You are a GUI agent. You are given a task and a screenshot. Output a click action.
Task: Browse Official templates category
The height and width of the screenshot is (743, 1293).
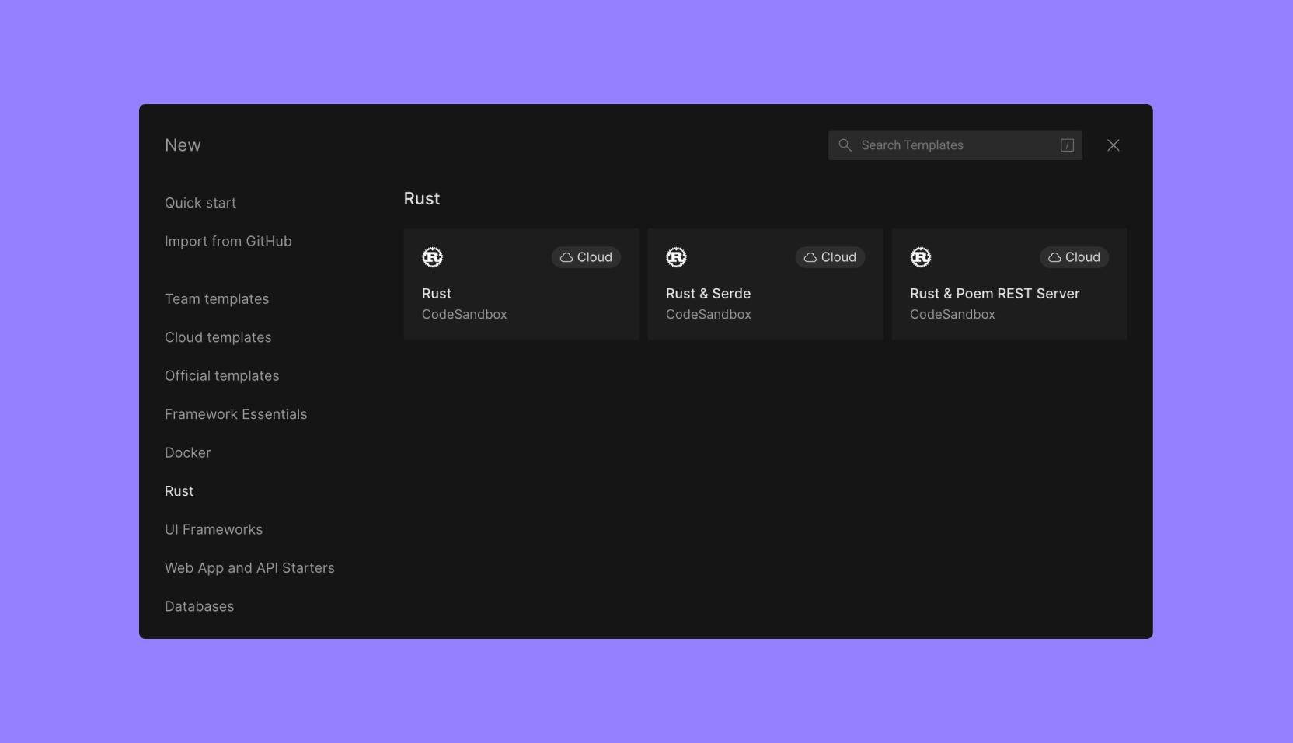pos(222,376)
